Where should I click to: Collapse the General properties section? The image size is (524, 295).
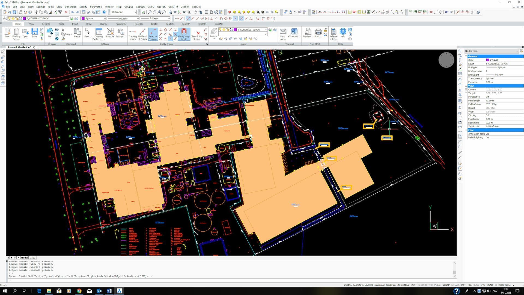(466, 56)
